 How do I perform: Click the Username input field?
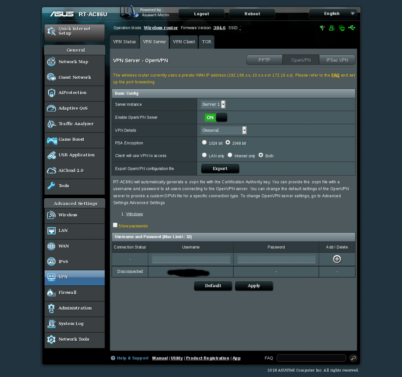(191, 259)
